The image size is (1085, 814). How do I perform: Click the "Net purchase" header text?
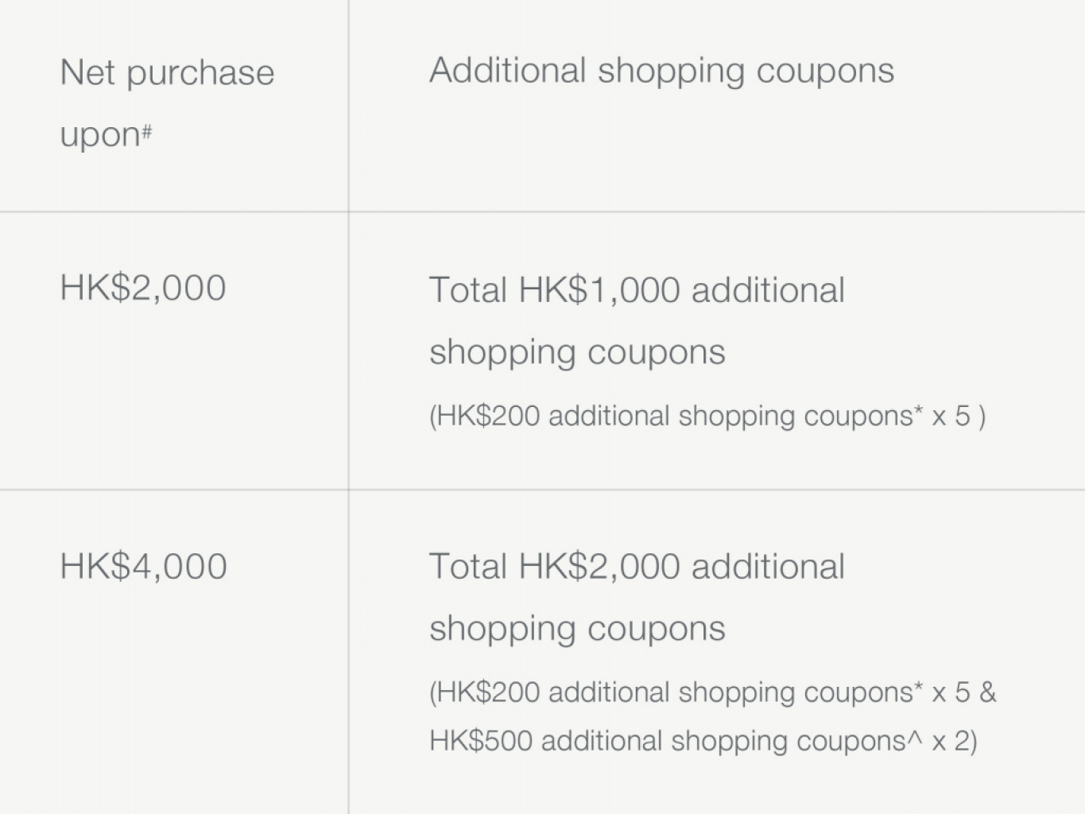[x=168, y=74]
